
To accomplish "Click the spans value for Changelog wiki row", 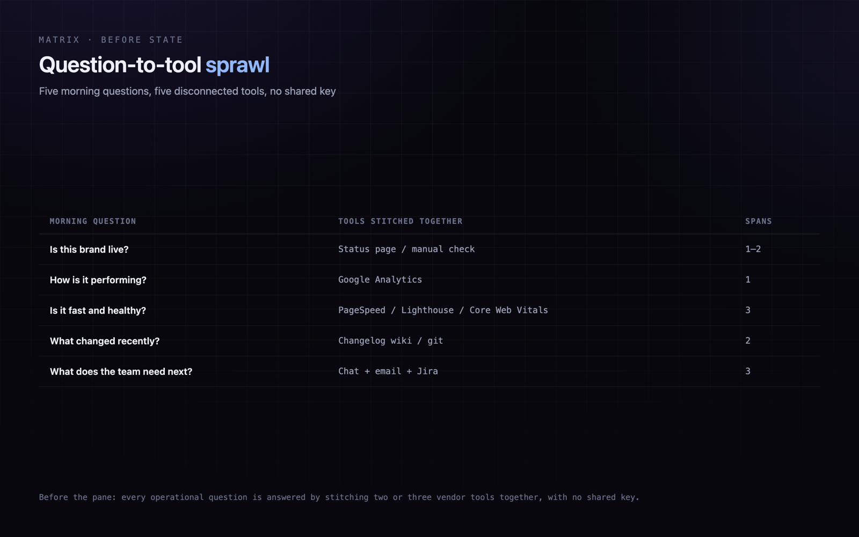I will pyautogui.click(x=748, y=341).
